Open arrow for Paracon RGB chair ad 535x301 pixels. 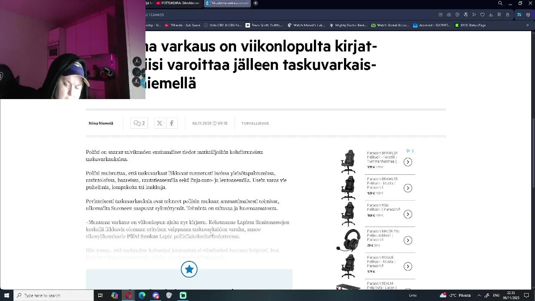pyautogui.click(x=408, y=214)
